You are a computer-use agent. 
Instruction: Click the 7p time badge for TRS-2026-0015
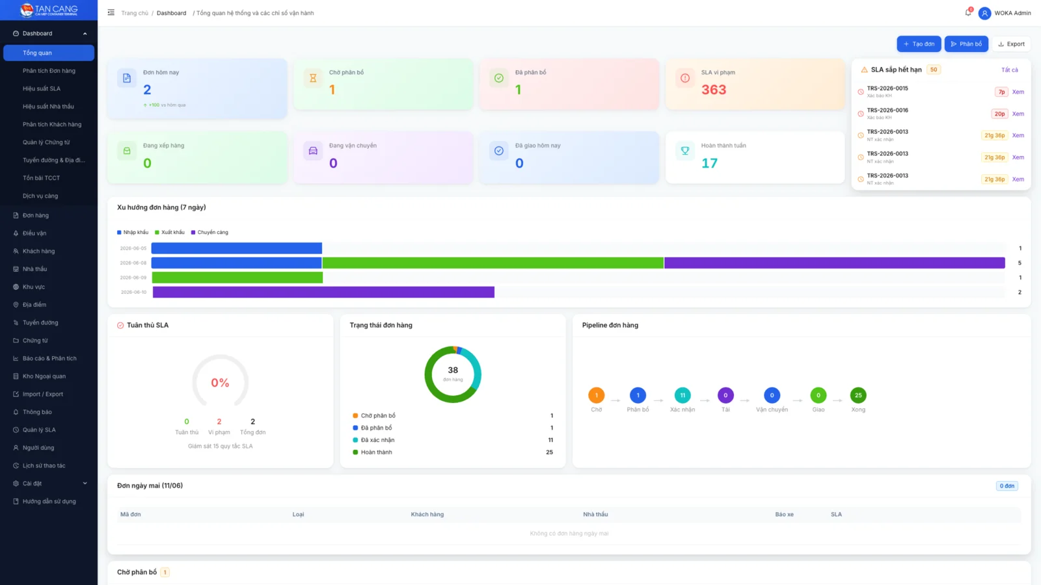coord(1001,92)
